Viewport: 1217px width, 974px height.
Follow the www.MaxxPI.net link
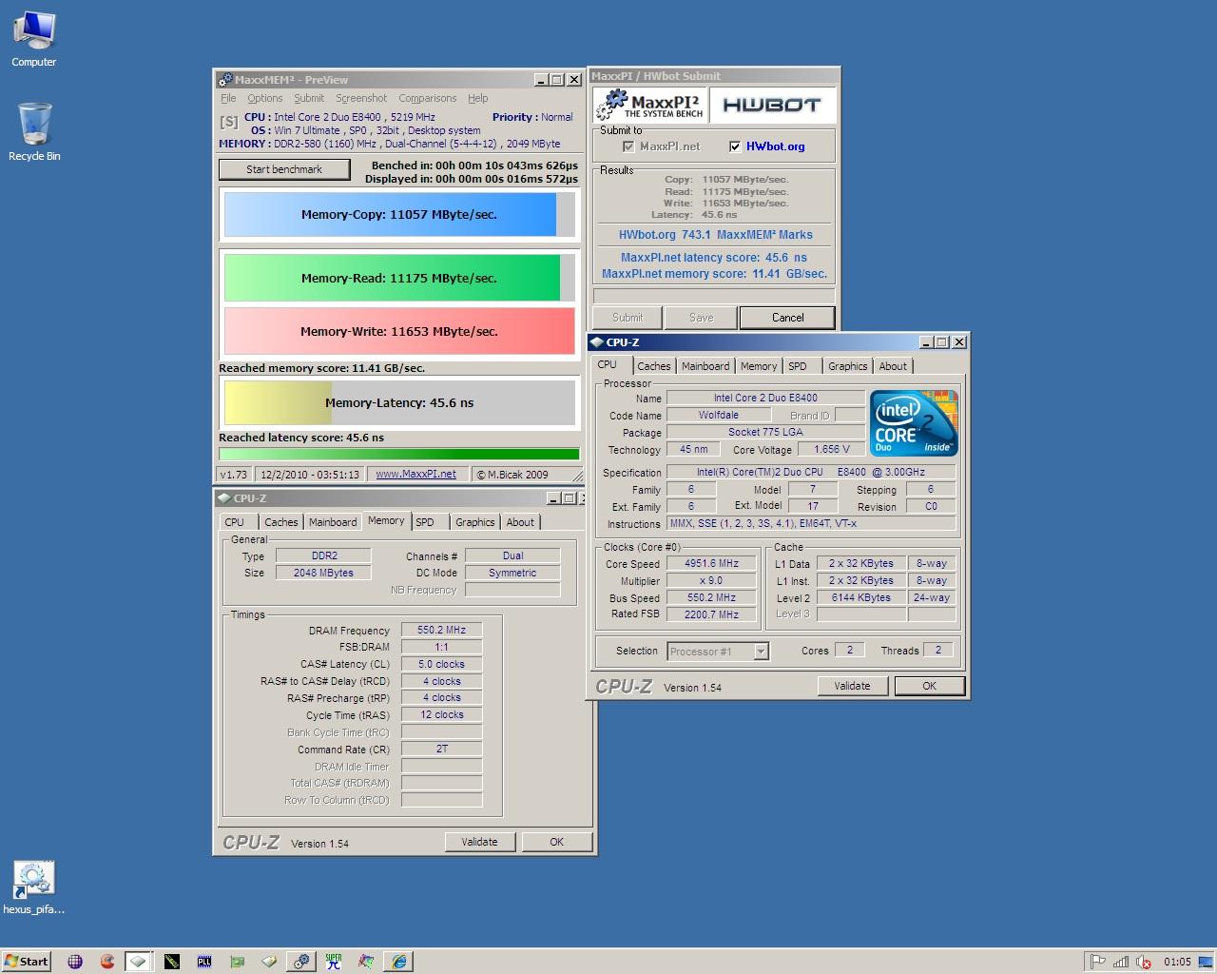pos(416,475)
